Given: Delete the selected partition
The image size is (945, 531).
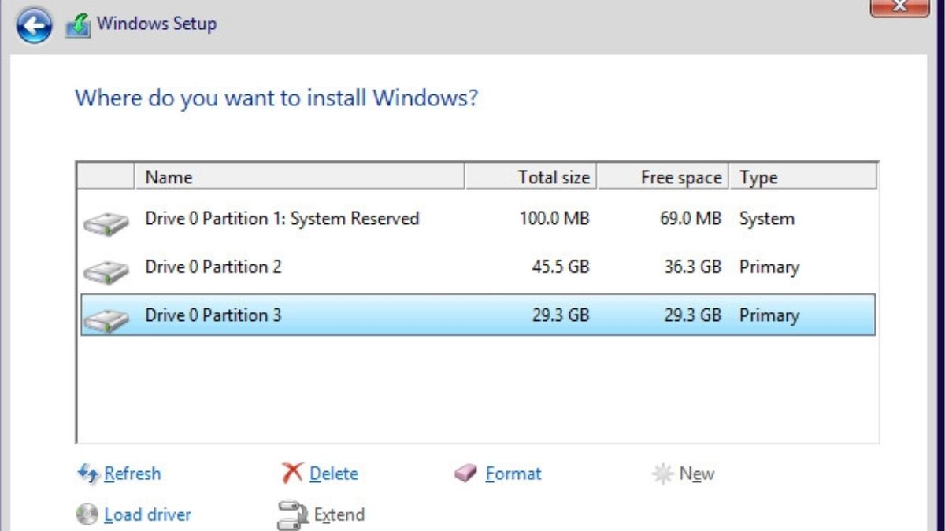Looking at the screenshot, I should [x=334, y=474].
